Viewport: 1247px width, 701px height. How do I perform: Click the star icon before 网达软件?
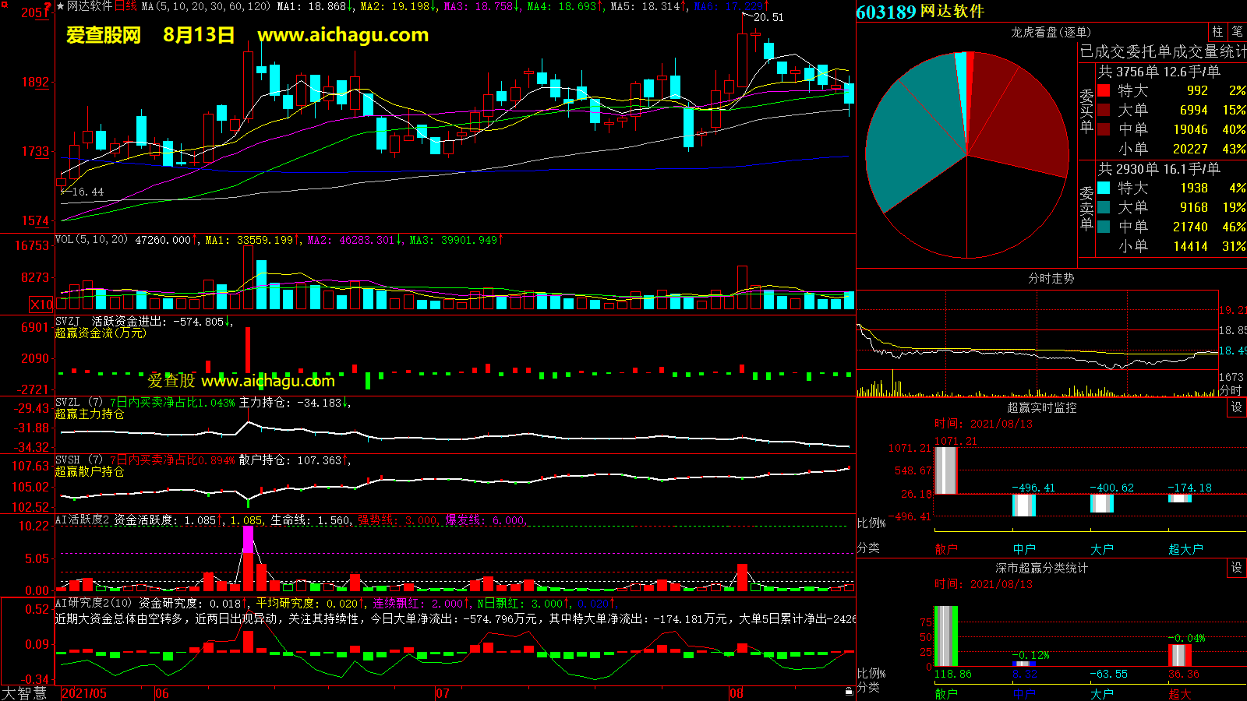(61, 6)
